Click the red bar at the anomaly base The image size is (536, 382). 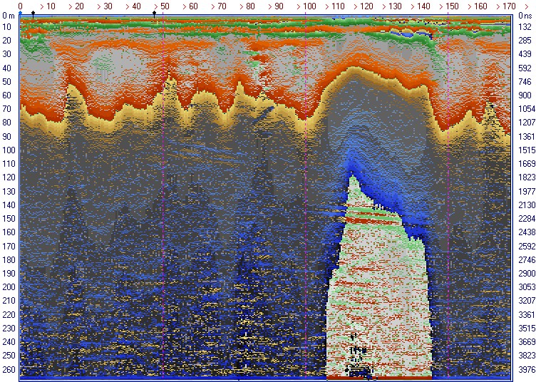click(378, 376)
